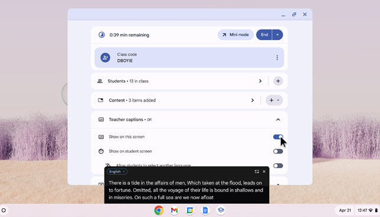End the class session
The image size is (380, 217).
(264, 35)
